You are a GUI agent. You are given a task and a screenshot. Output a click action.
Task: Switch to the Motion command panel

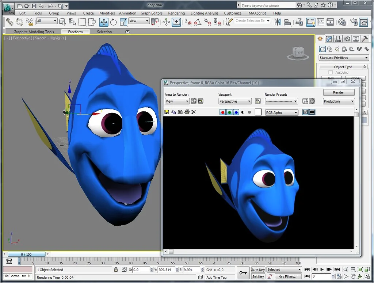(347, 39)
